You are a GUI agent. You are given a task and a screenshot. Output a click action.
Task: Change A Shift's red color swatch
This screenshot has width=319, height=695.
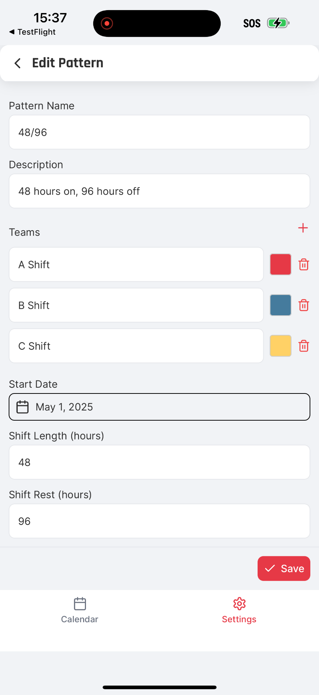coord(280,264)
